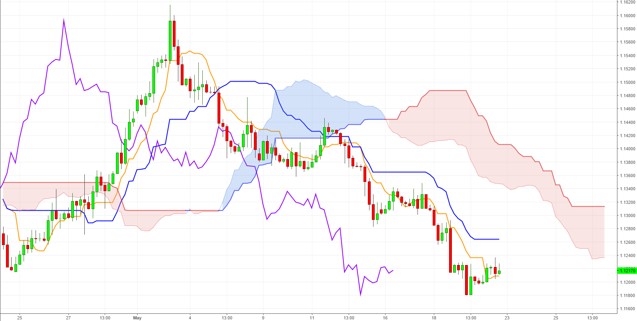The width and height of the screenshot is (637, 321).
Task: Click the 1.13000 price axis label
Action: [x=627, y=215]
